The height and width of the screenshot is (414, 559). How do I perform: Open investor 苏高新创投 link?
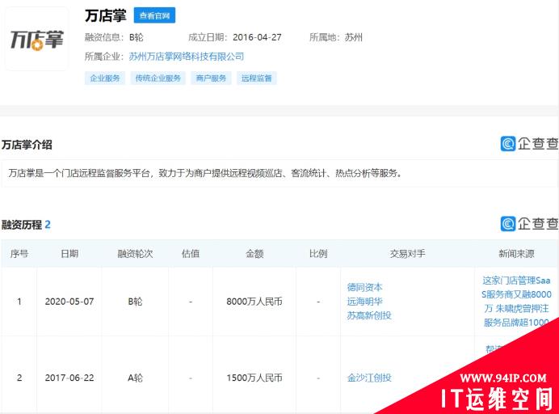[369, 315]
